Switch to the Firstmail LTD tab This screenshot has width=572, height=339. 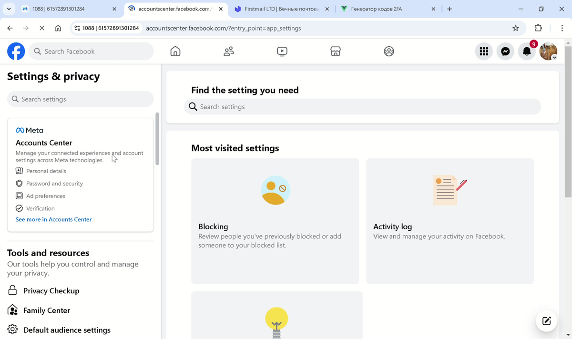[282, 9]
